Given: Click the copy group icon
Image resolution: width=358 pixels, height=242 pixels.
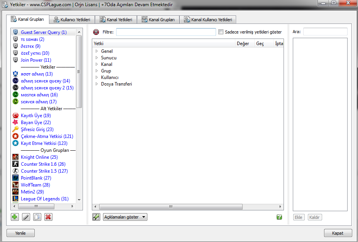Looking at the screenshot, I should click(x=37, y=217).
